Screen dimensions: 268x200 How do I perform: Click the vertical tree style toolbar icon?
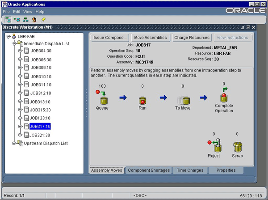point(8,20)
